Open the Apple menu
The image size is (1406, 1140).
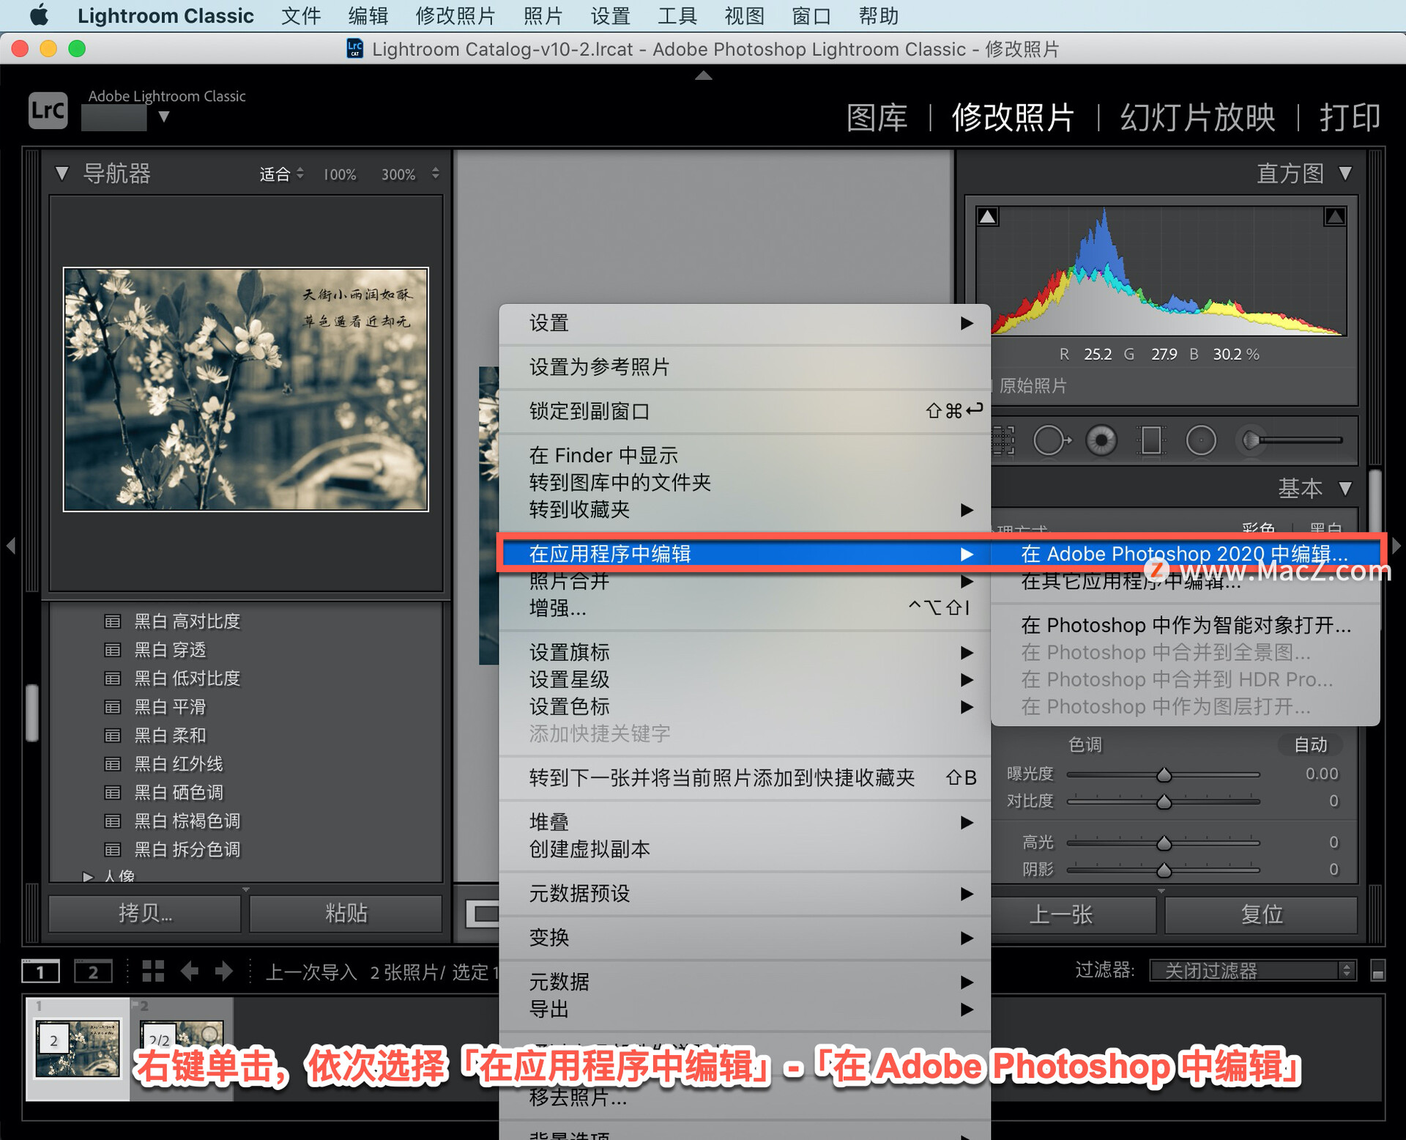pos(38,15)
